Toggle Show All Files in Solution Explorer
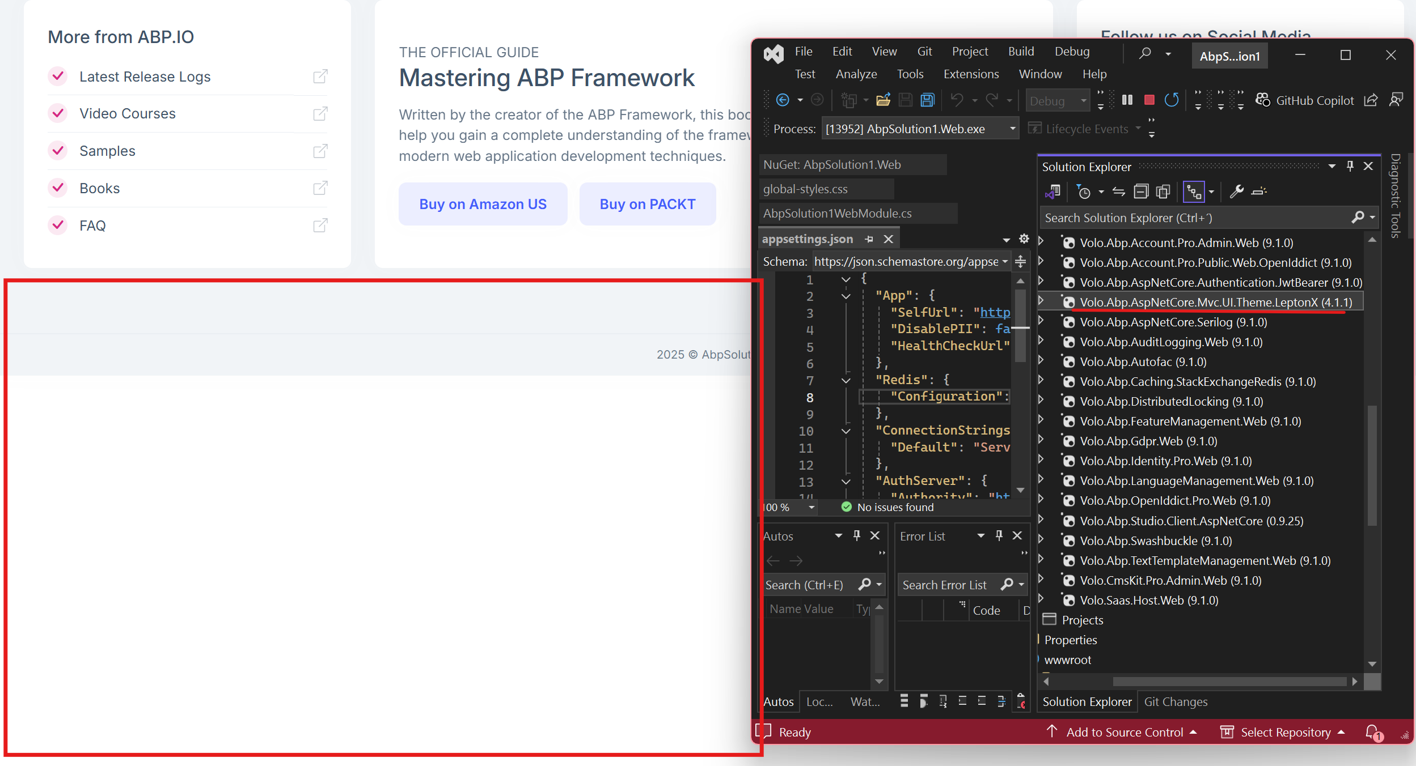 tap(1163, 192)
